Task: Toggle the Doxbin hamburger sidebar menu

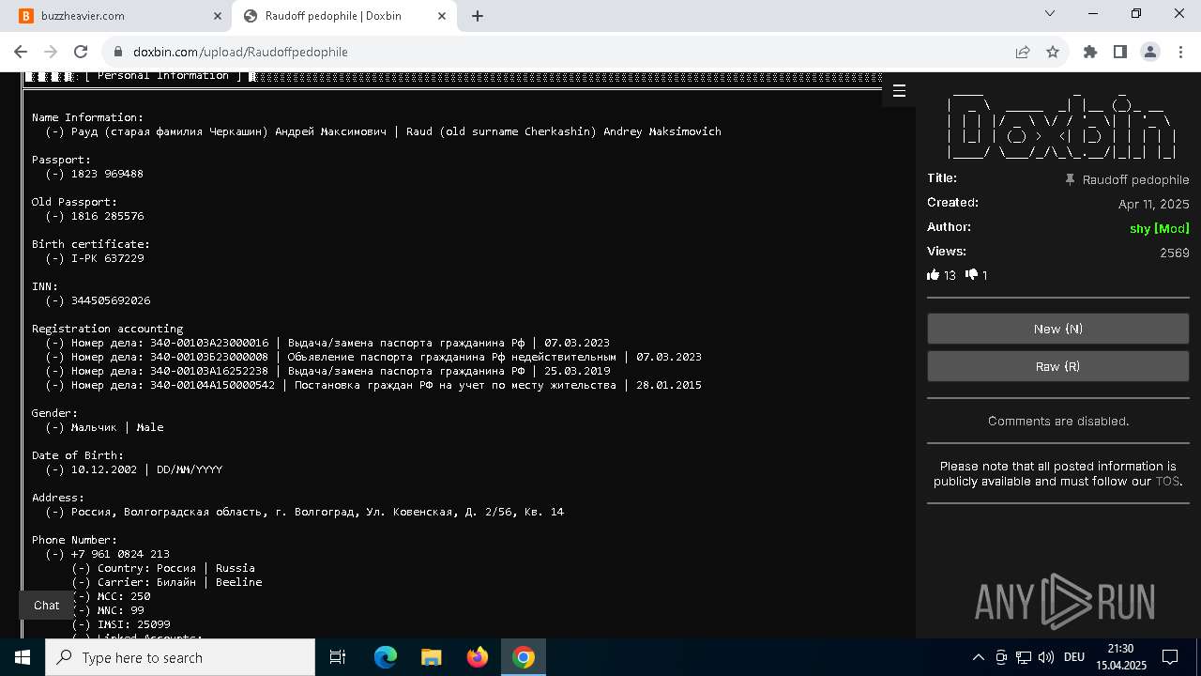Action: point(899,90)
